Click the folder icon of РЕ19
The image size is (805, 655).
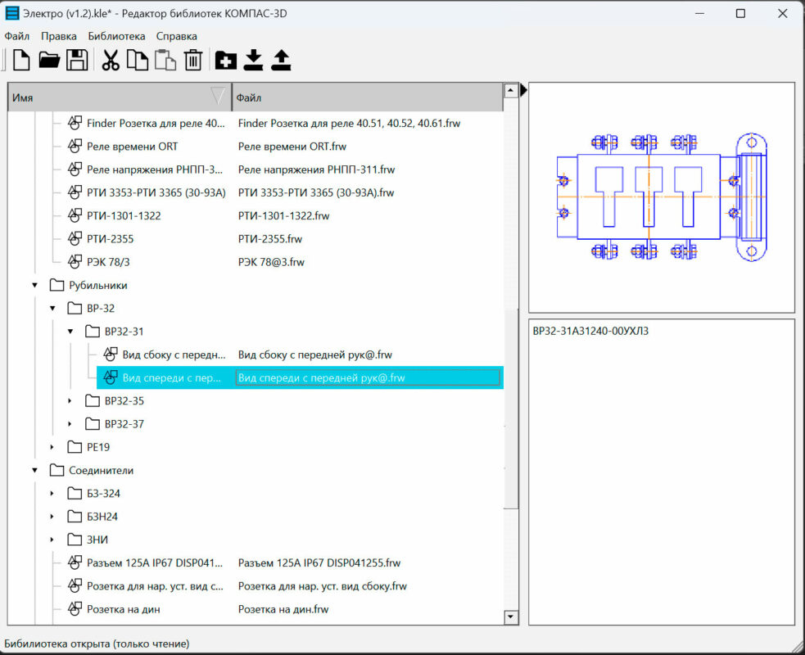[x=75, y=447]
